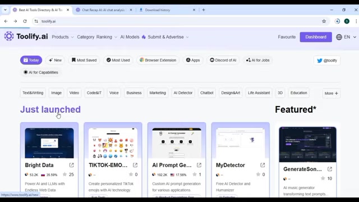Viewport: 359px width, 202px height.
Task: Expand the Products dropdown menu
Action: (x=62, y=37)
